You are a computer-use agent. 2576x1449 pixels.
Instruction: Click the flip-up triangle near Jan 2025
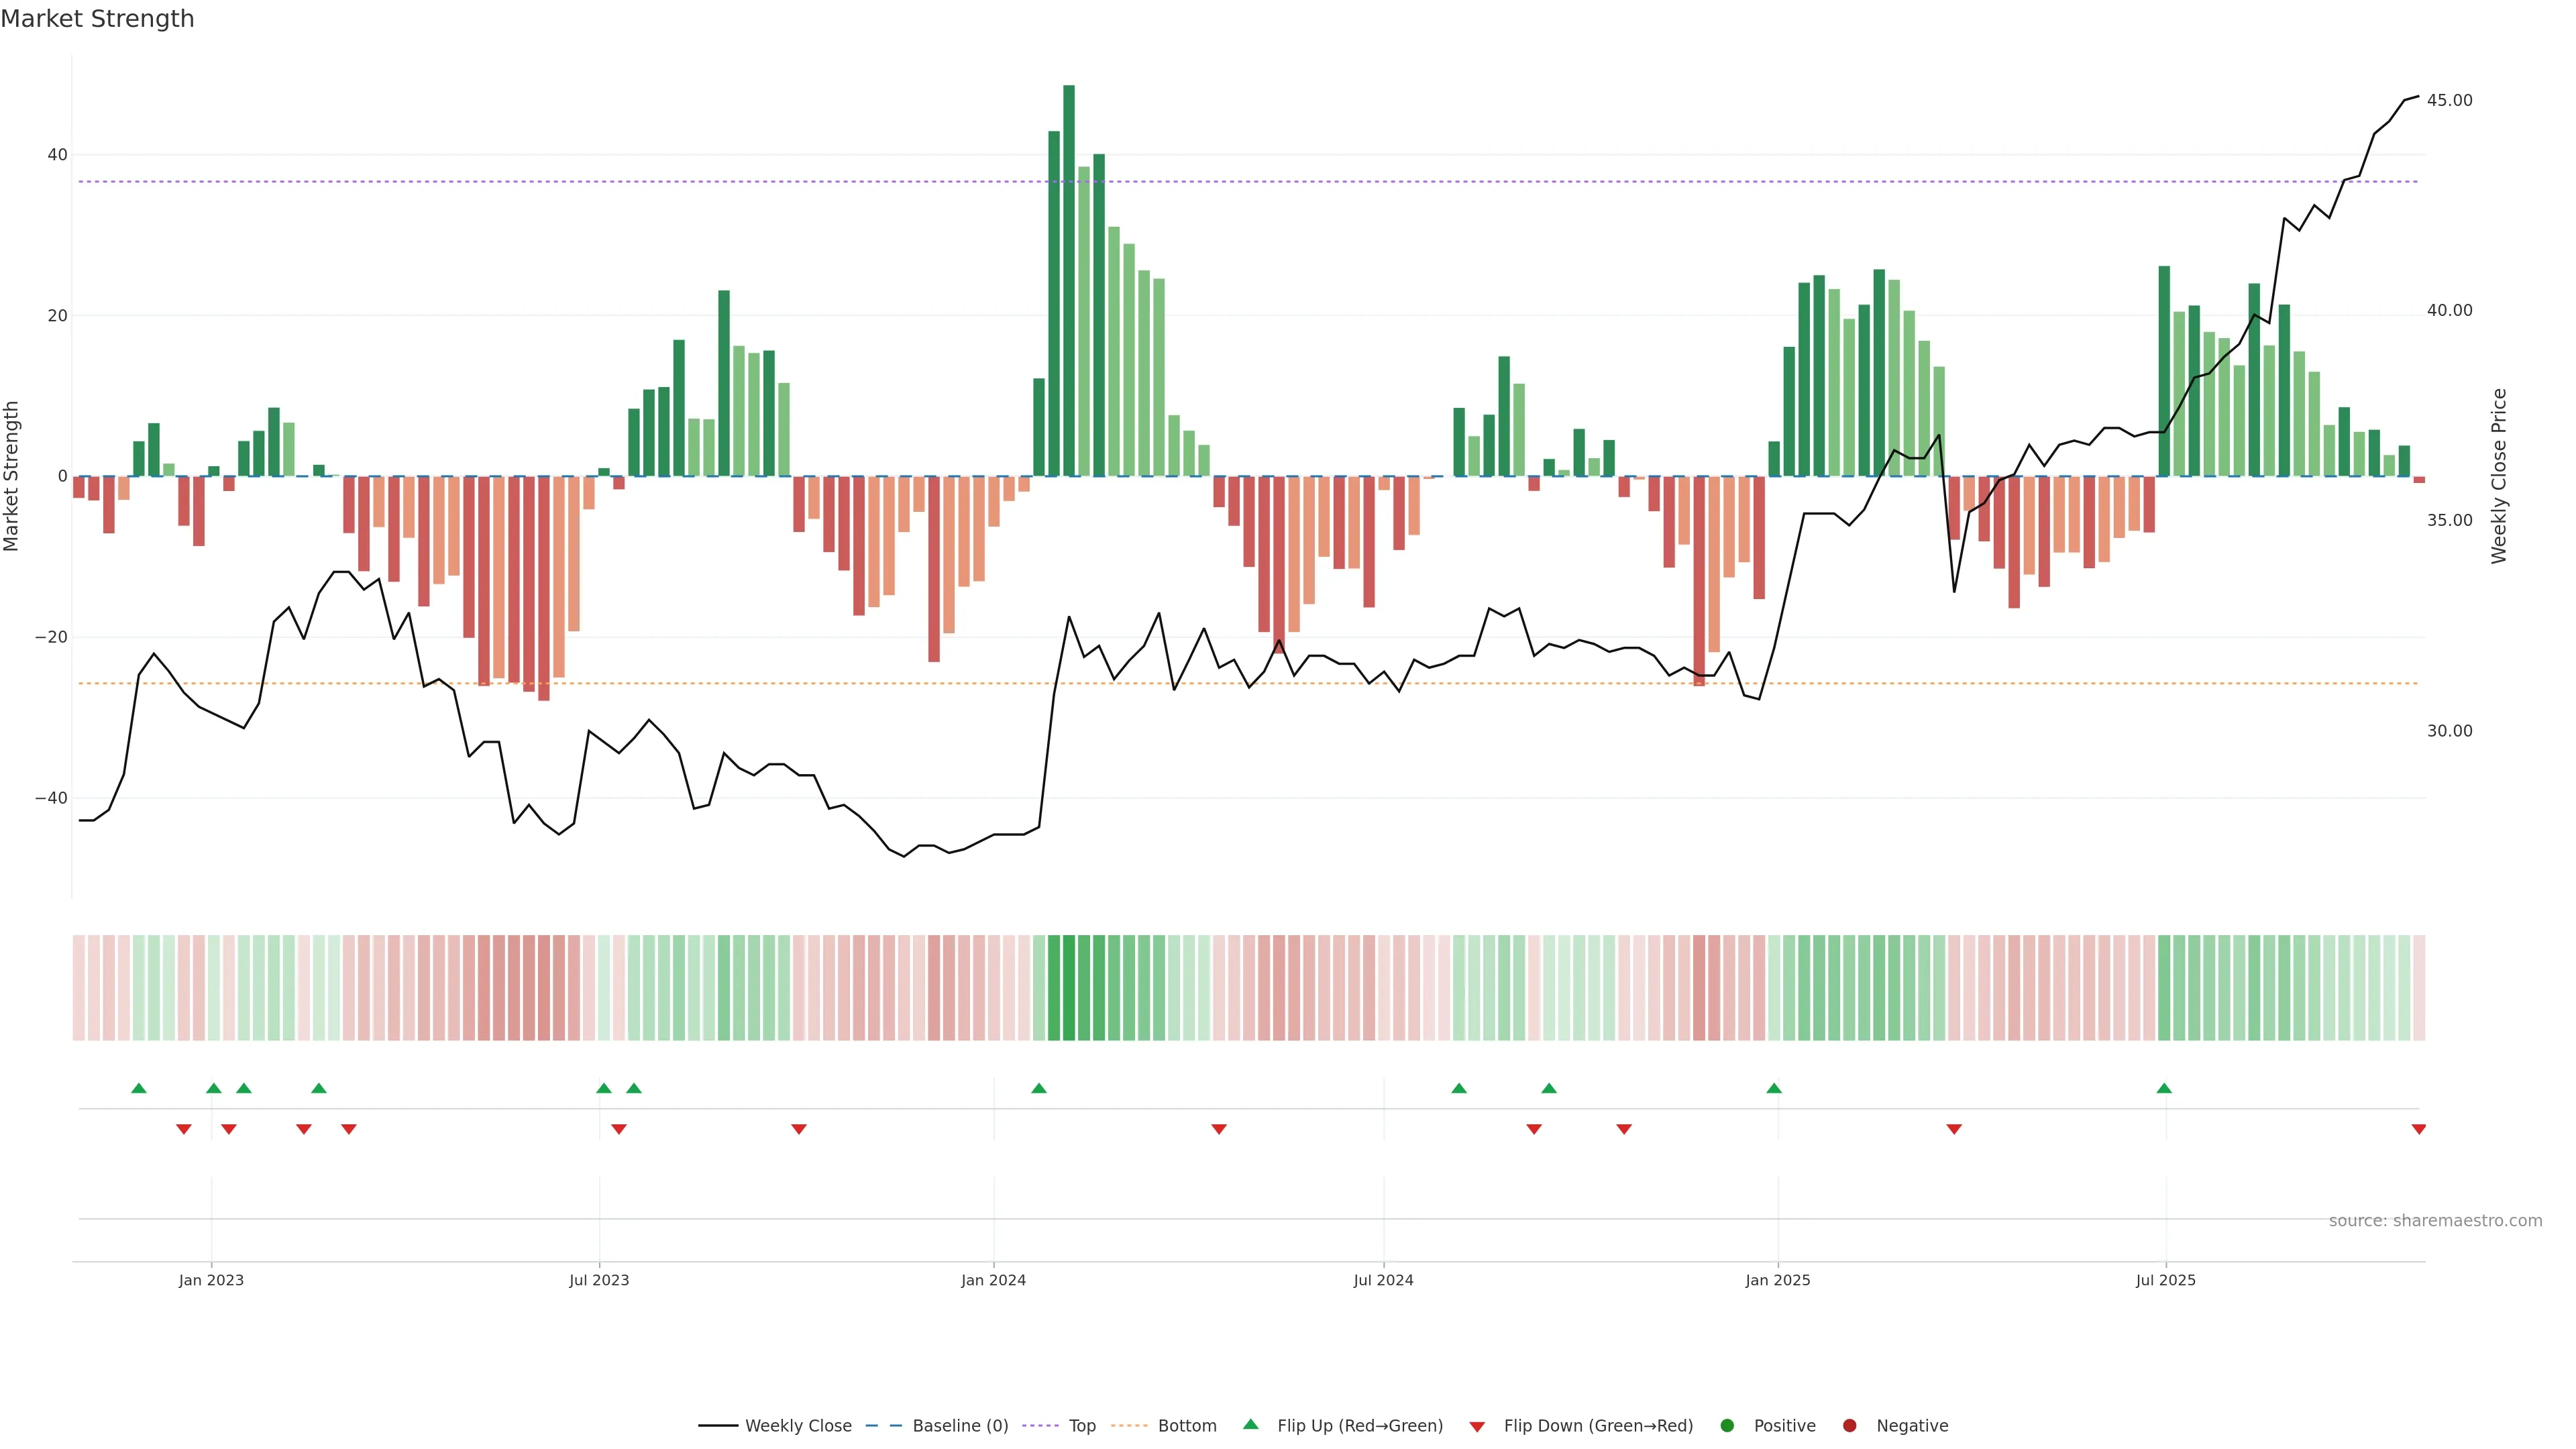1774,1088
